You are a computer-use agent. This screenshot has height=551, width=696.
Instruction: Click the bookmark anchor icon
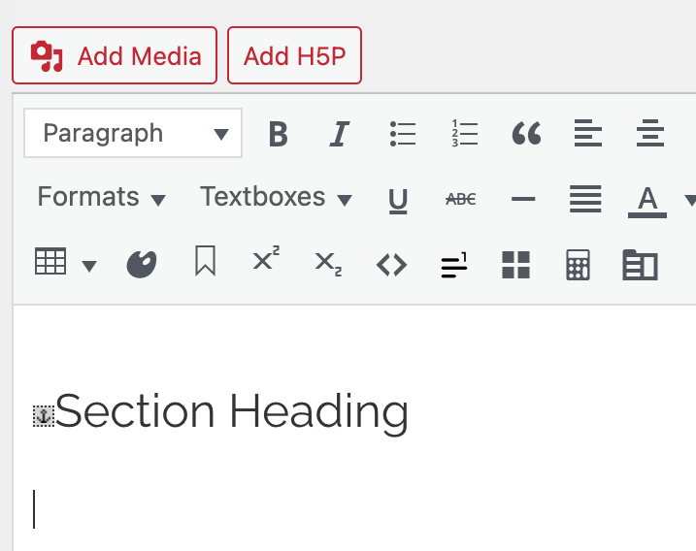pos(205,262)
